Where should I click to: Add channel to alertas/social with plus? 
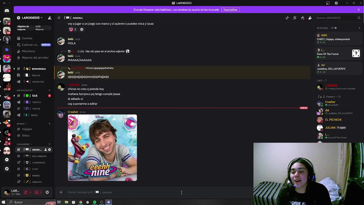tap(49, 90)
